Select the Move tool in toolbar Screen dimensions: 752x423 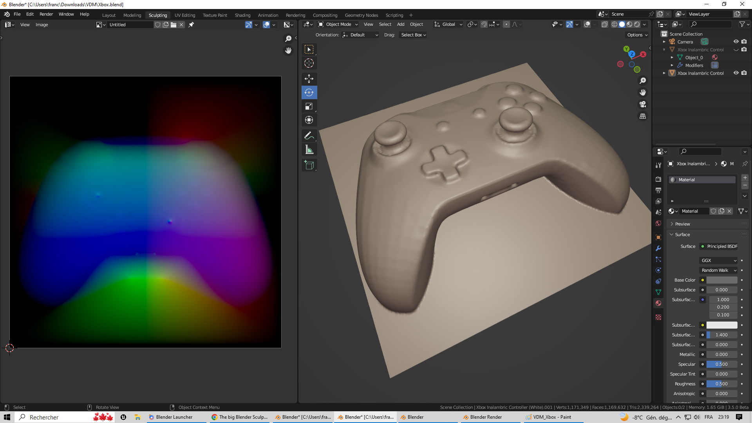pyautogui.click(x=309, y=78)
